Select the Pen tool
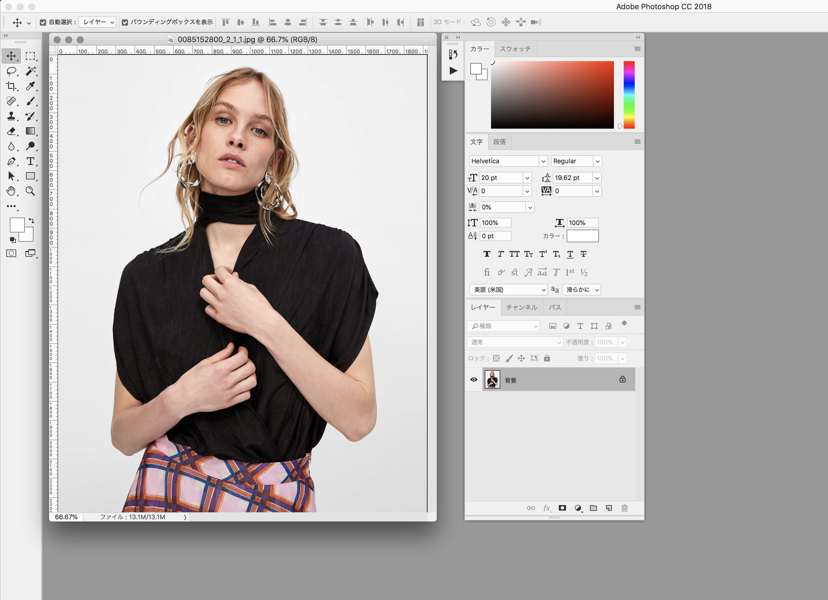The width and height of the screenshot is (828, 600). (x=11, y=161)
